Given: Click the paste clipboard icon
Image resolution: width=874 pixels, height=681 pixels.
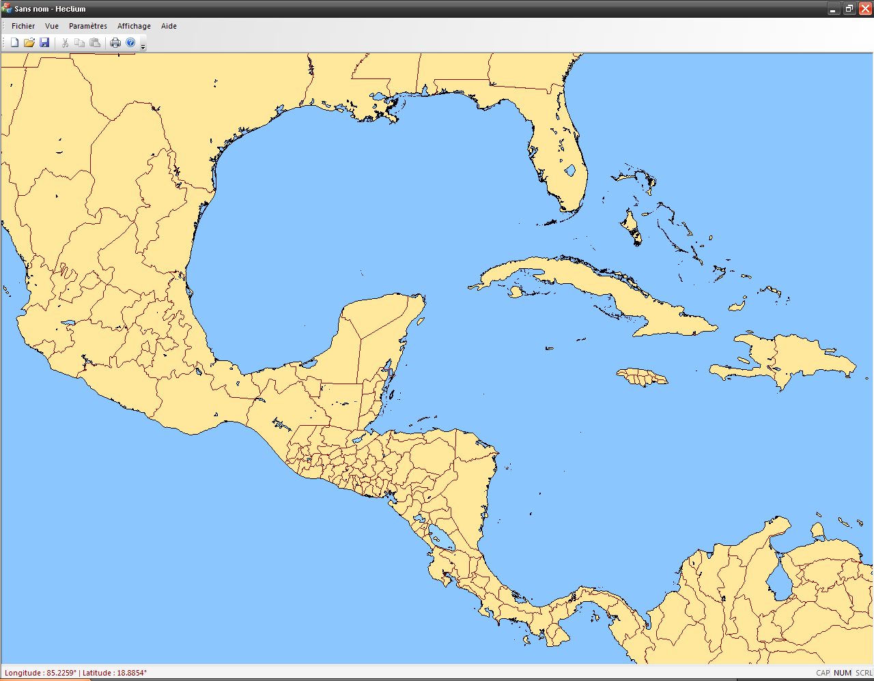Looking at the screenshot, I should (x=95, y=43).
